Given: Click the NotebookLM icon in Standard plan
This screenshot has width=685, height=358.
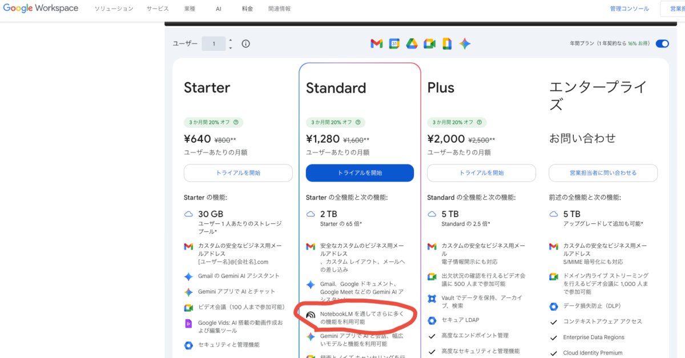Looking at the screenshot, I should [x=311, y=315].
